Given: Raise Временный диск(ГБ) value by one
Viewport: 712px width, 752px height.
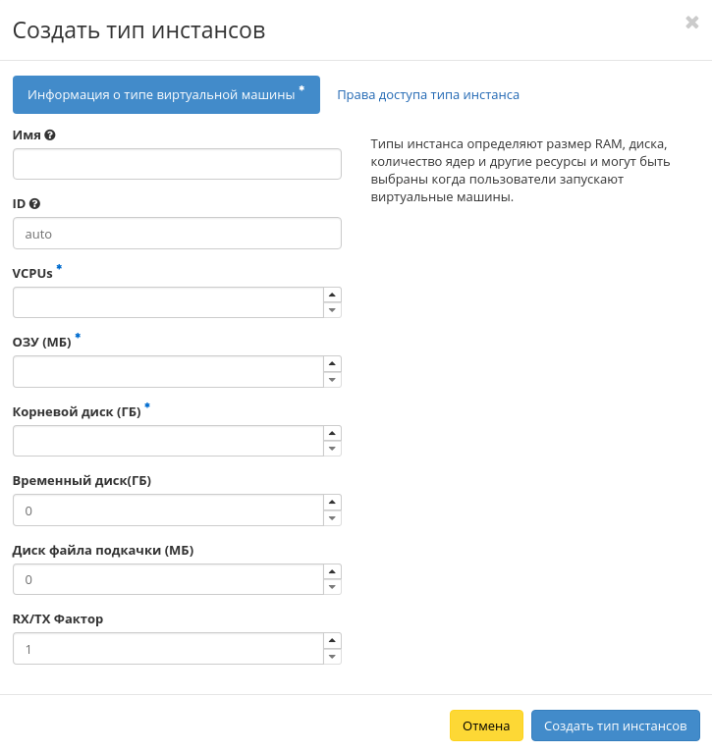Looking at the screenshot, I should pos(333,503).
